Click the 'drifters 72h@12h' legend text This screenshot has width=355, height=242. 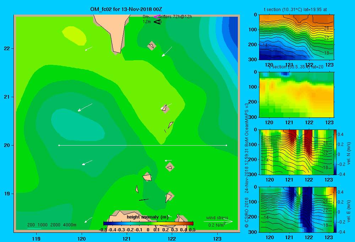click(175, 17)
